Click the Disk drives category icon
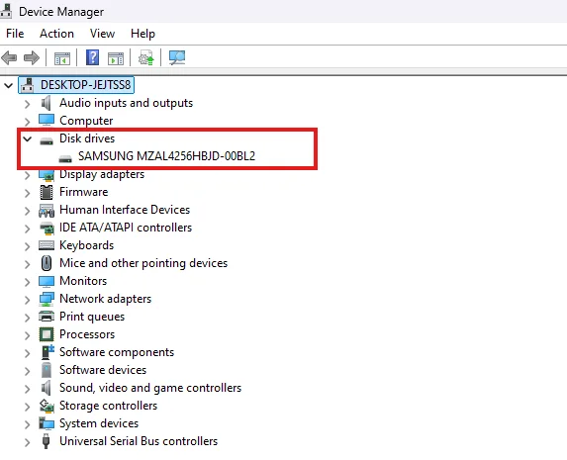Image resolution: width=567 pixels, height=460 pixels. click(x=47, y=140)
